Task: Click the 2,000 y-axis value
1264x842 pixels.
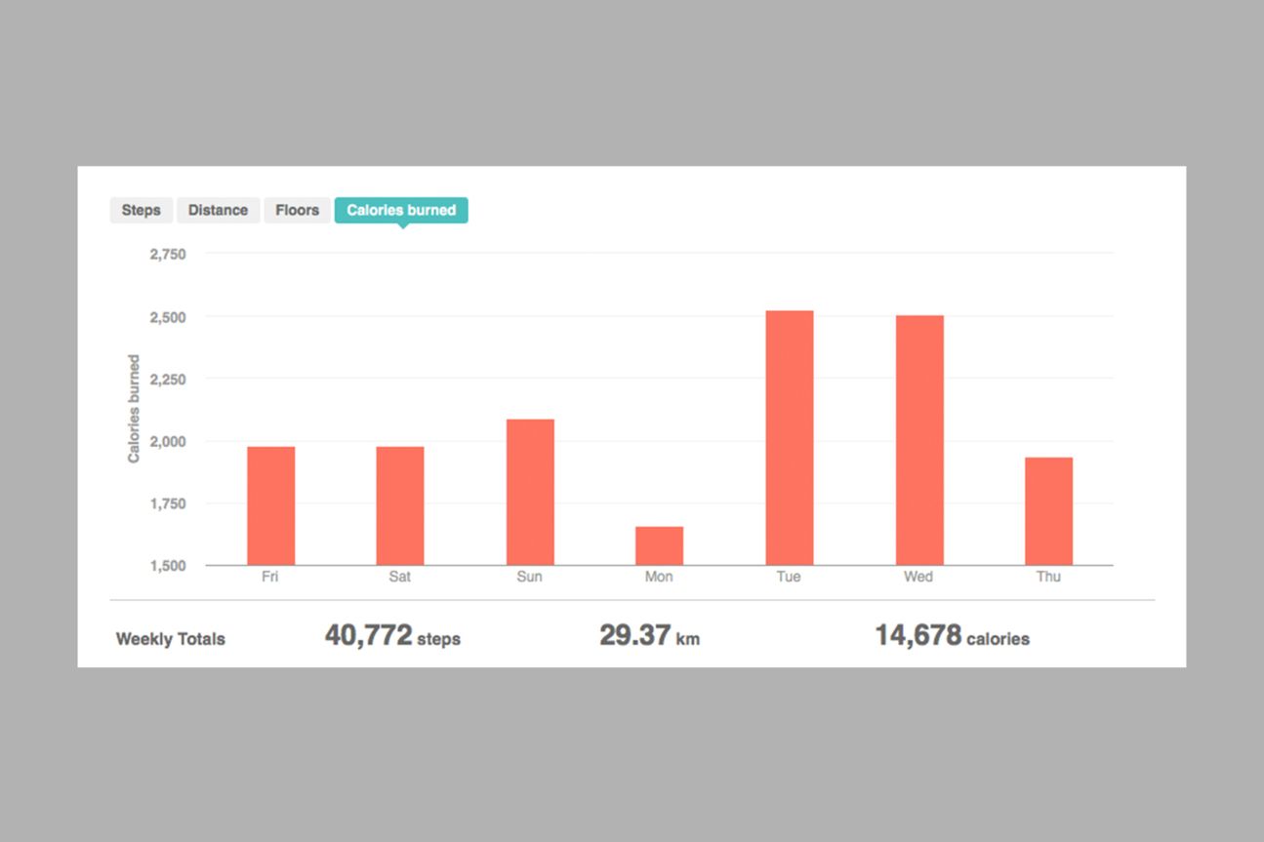Action: coord(168,441)
